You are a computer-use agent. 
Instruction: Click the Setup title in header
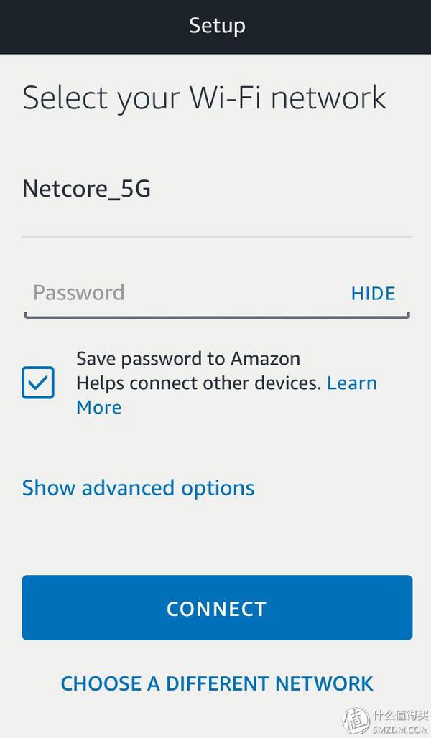pyautogui.click(x=217, y=25)
